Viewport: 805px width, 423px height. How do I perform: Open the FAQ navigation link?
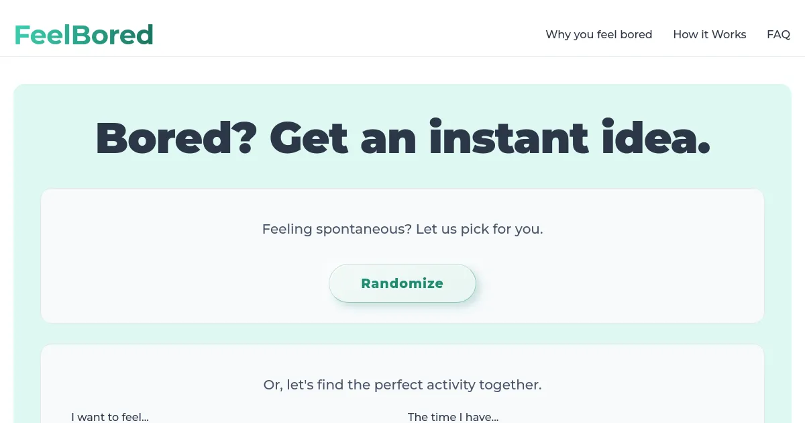point(778,34)
